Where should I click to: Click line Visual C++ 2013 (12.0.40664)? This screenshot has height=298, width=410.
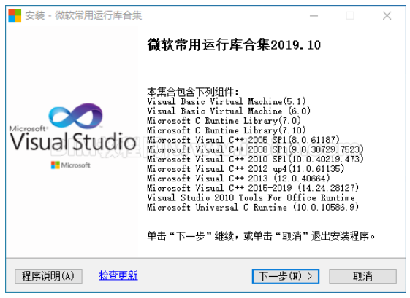tap(238, 179)
